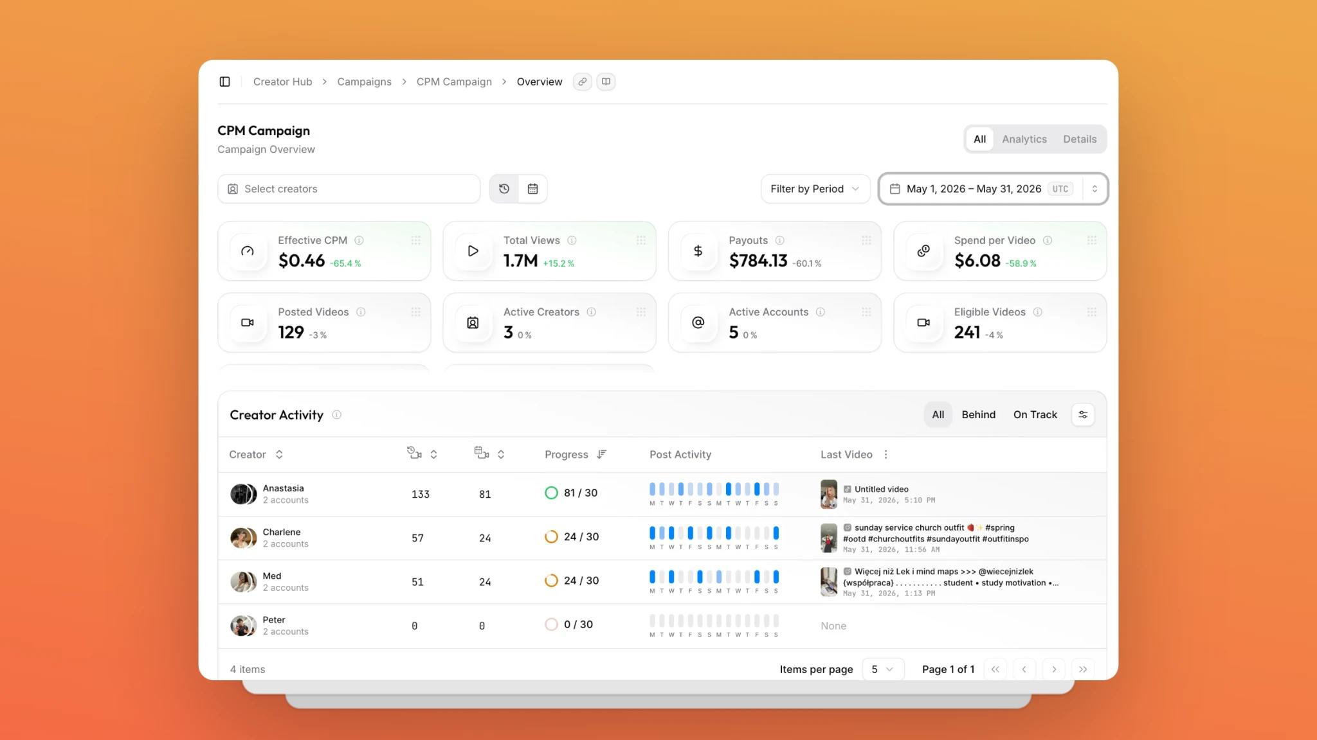Viewport: 1317px width, 740px height.
Task: Open Charlene's last video thumbnail
Action: point(828,538)
